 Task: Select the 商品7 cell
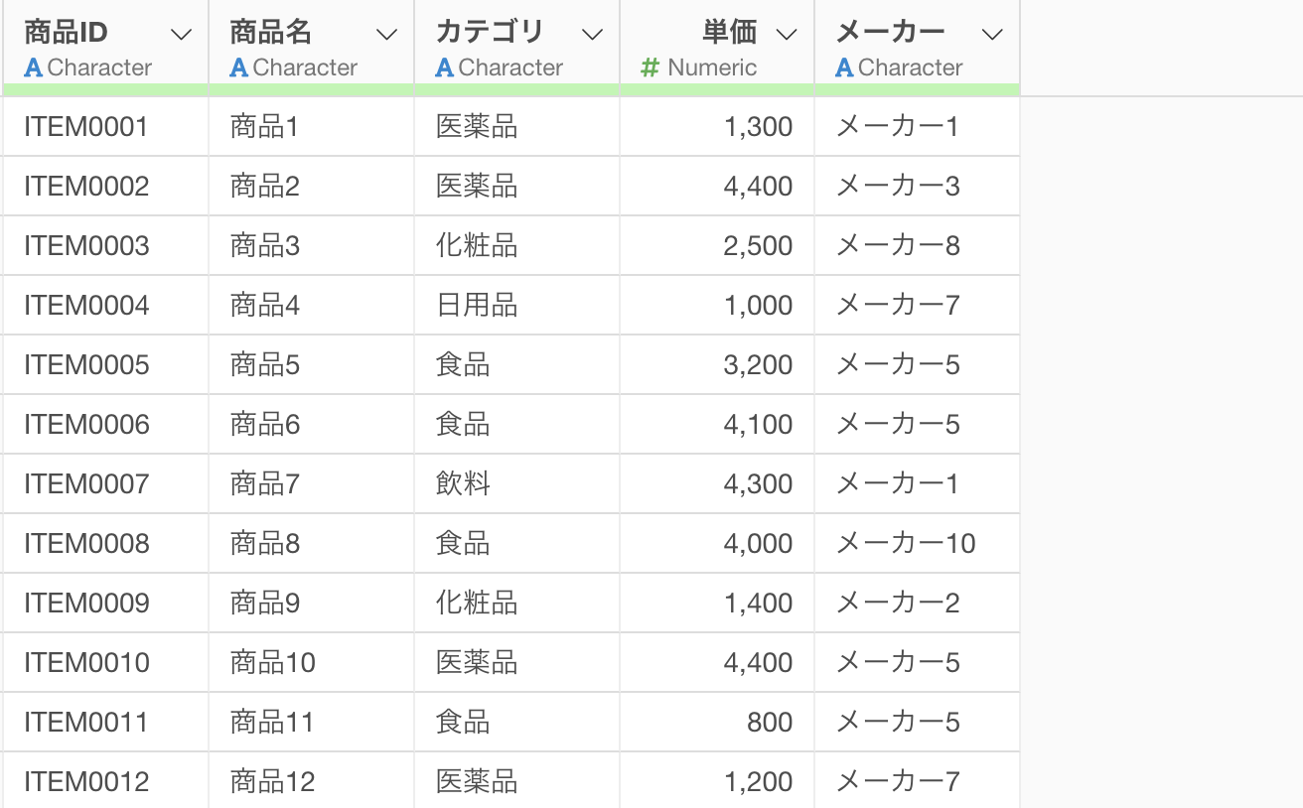click(312, 484)
